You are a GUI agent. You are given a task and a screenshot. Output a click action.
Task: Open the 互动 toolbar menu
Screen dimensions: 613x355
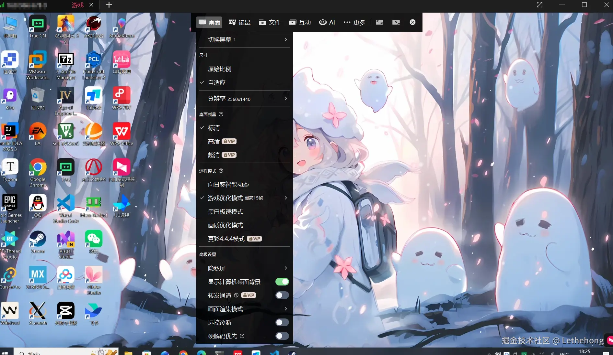(x=300, y=22)
